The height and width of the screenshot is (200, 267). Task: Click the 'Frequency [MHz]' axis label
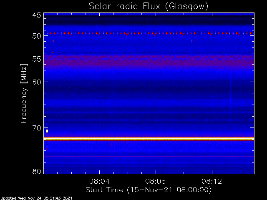(x=24, y=93)
